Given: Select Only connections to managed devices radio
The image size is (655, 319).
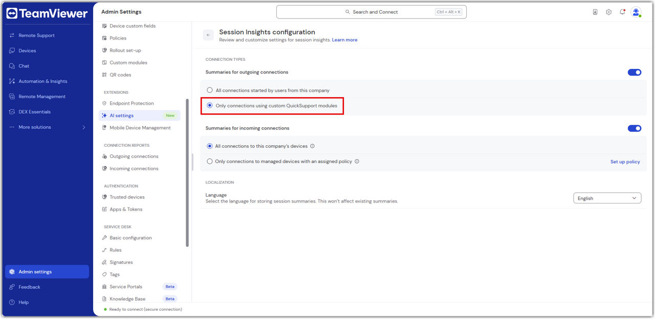Looking at the screenshot, I should (x=210, y=162).
